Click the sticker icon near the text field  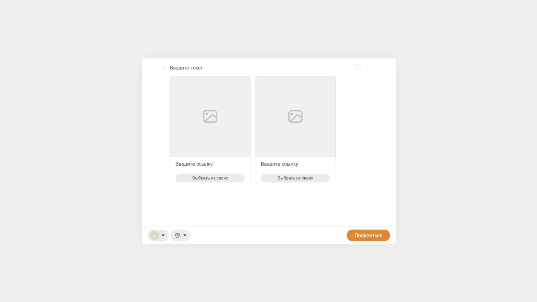pos(357,67)
